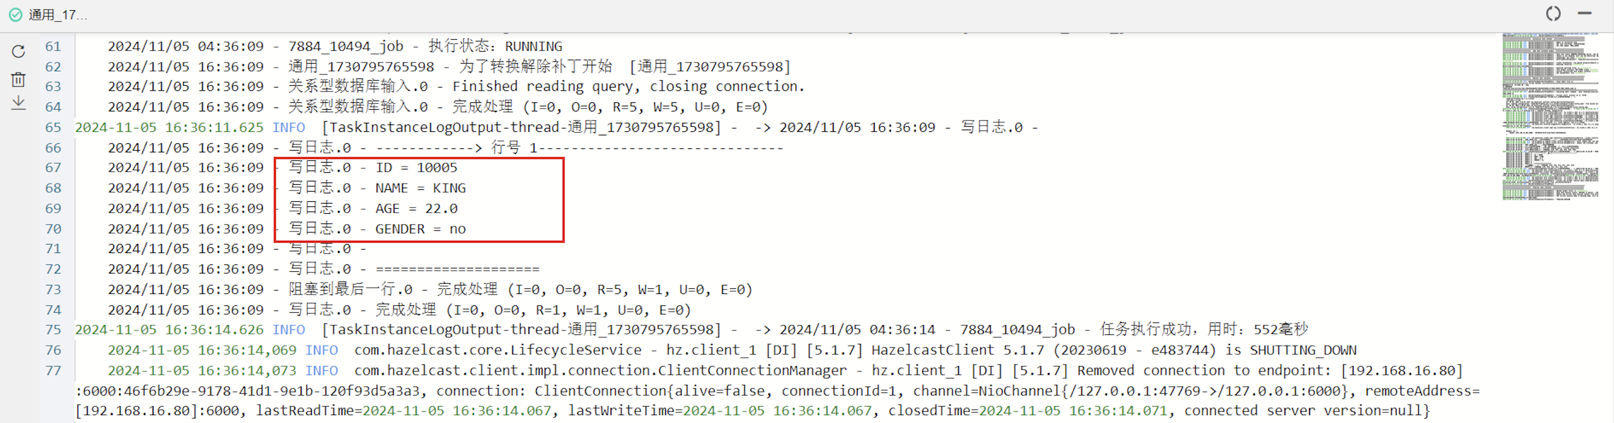The image size is (1614, 423).
Task: Click the 'Finished reading query' log line
Action: click(x=628, y=86)
